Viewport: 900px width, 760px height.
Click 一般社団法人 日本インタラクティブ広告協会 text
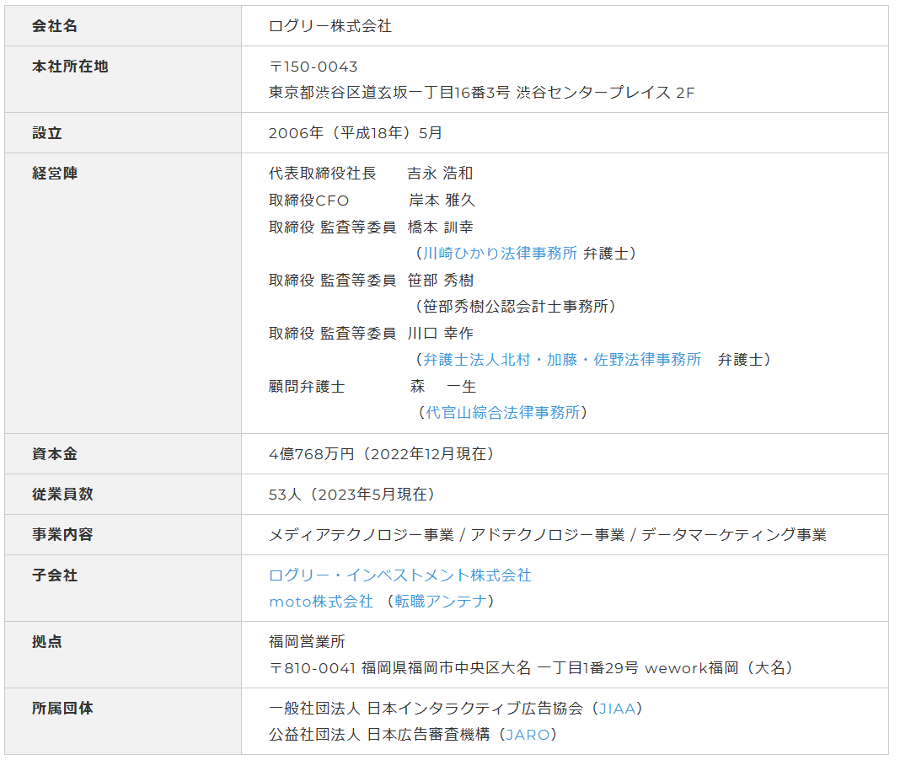(426, 709)
